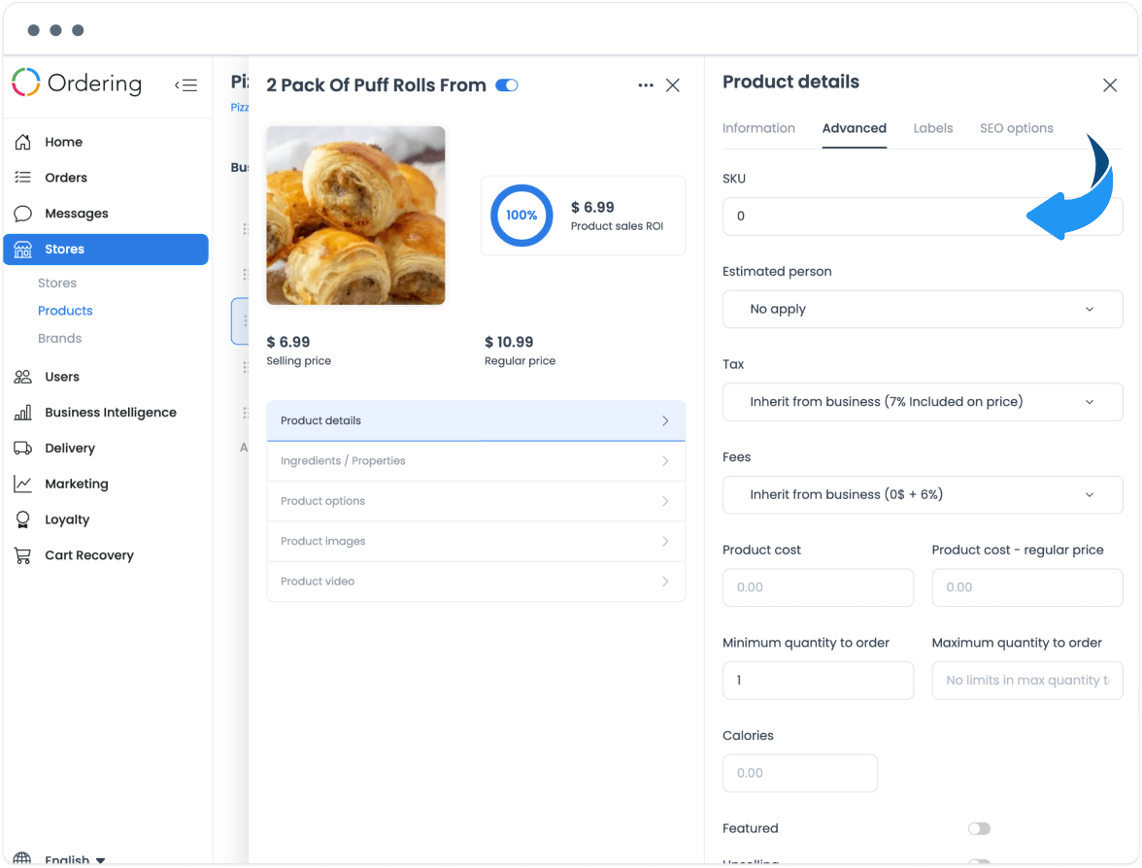Go to Stores submenu link

[56, 283]
